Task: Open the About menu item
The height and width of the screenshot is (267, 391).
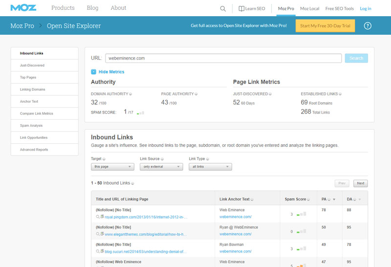Action: coord(118,8)
